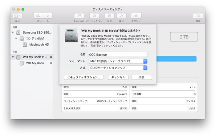Select Macintosh HD volume in sidebar
The width and height of the screenshot is (215, 135).
(39, 45)
